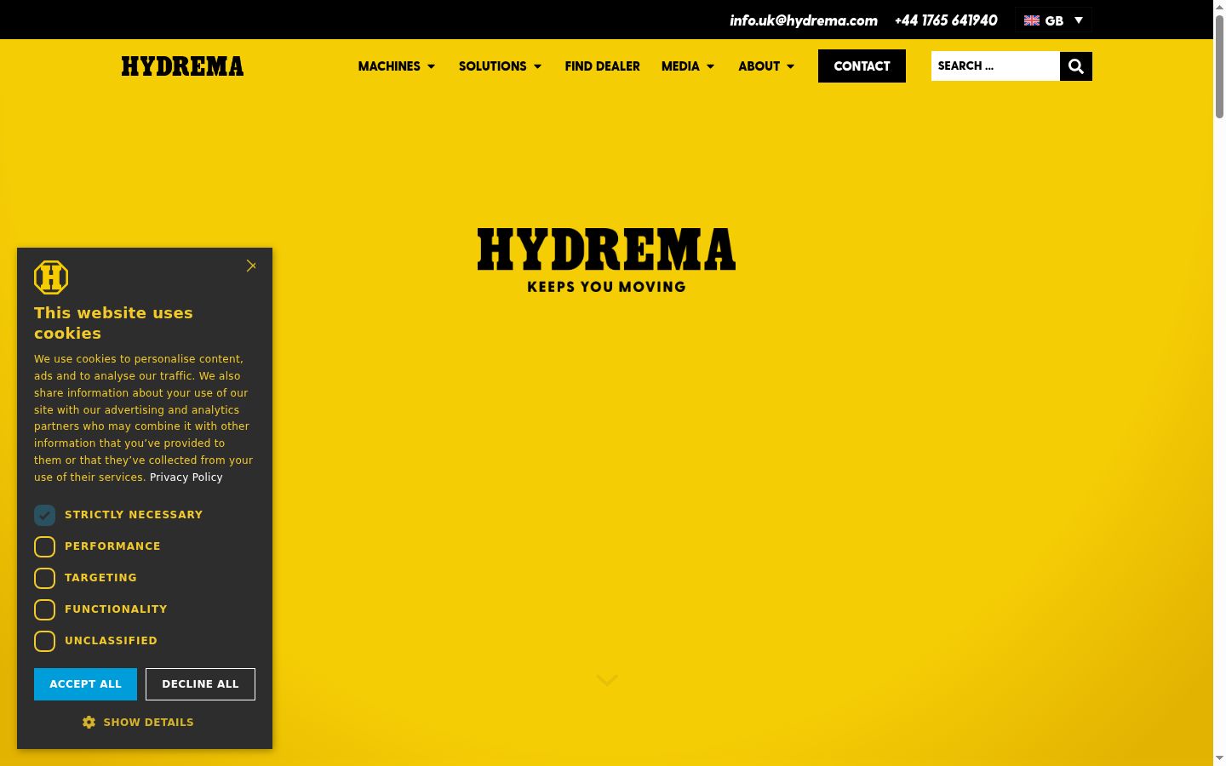Click Decline All cookies
The width and height of the screenshot is (1226, 766).
coord(200,684)
